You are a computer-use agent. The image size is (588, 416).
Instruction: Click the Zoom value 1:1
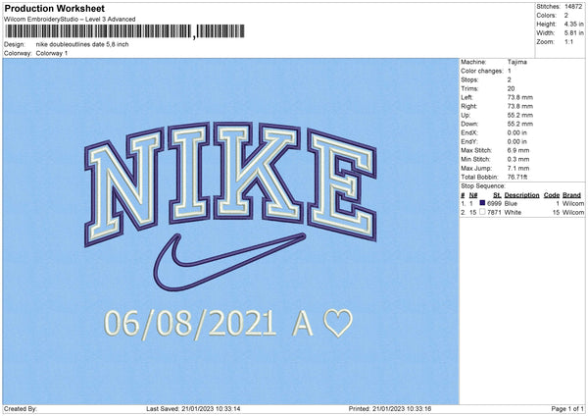click(568, 41)
